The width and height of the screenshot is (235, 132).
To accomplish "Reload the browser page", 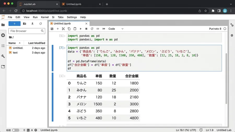I will [16, 11].
